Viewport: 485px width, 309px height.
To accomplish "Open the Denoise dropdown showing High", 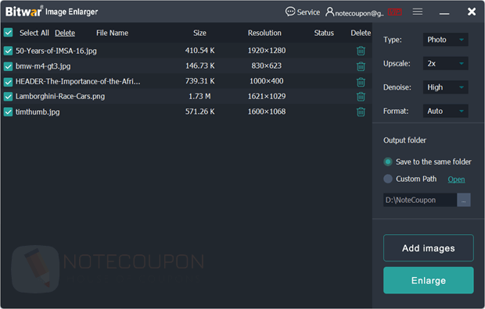I will (445, 87).
